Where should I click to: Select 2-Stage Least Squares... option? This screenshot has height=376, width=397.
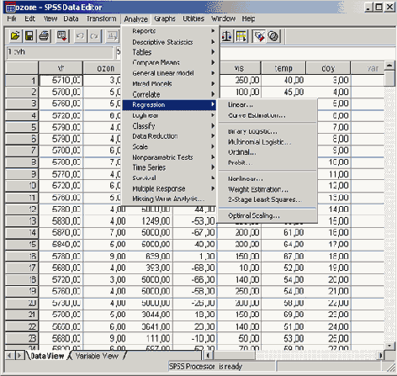267,199
